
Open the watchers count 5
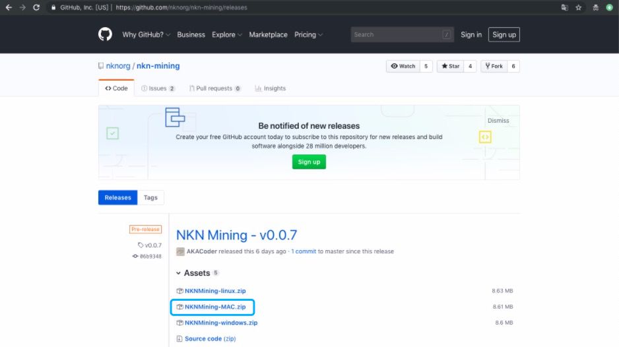pos(426,67)
